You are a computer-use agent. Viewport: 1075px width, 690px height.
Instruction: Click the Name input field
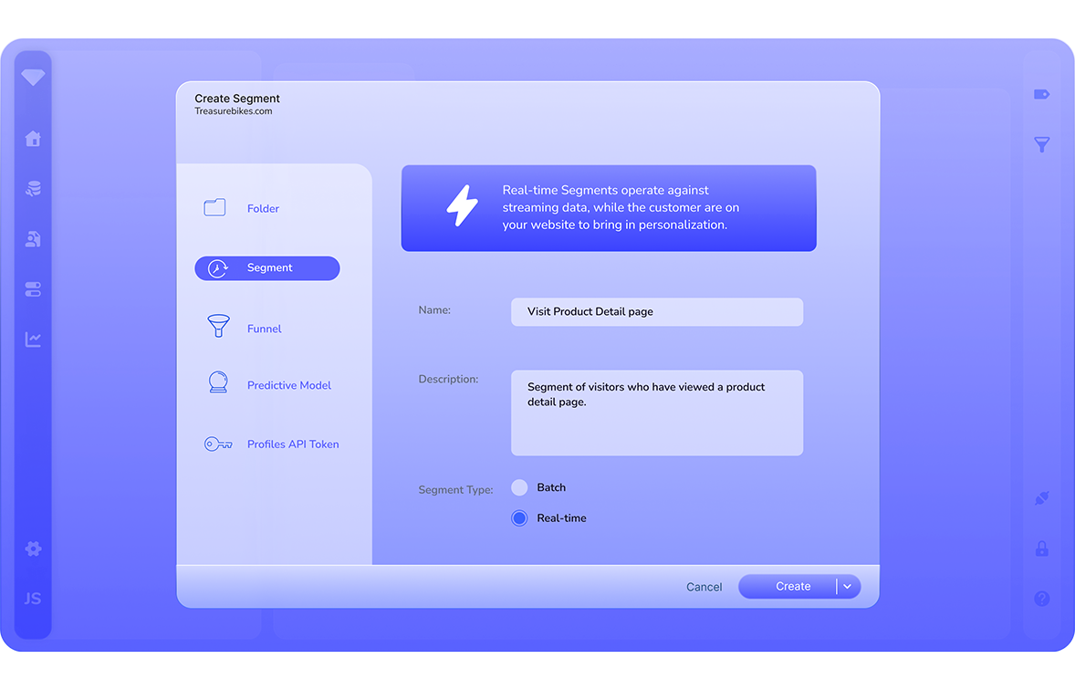[656, 312]
